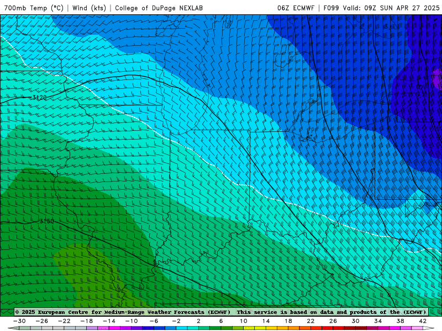This screenshot has height=331, width=442.
Task: Click the positive 10 colorbar tick label
Action: [x=244, y=321]
